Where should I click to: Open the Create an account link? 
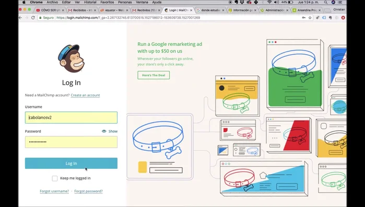tap(85, 95)
